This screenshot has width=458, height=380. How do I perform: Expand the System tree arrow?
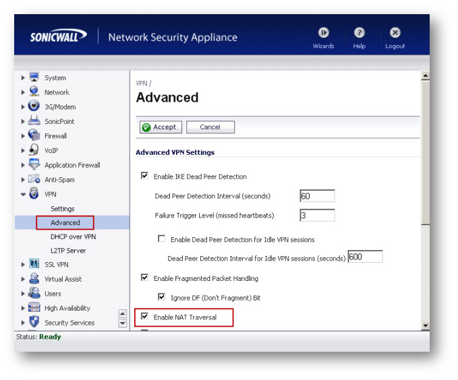tap(23, 78)
